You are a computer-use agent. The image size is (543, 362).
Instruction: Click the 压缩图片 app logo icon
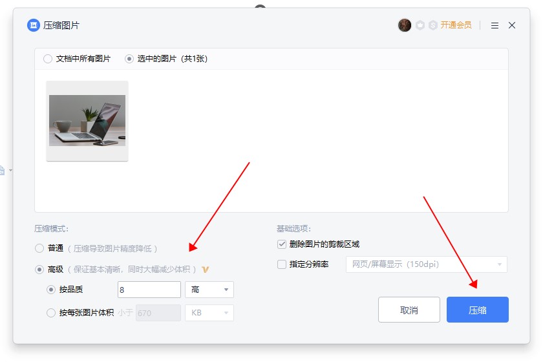[33, 25]
